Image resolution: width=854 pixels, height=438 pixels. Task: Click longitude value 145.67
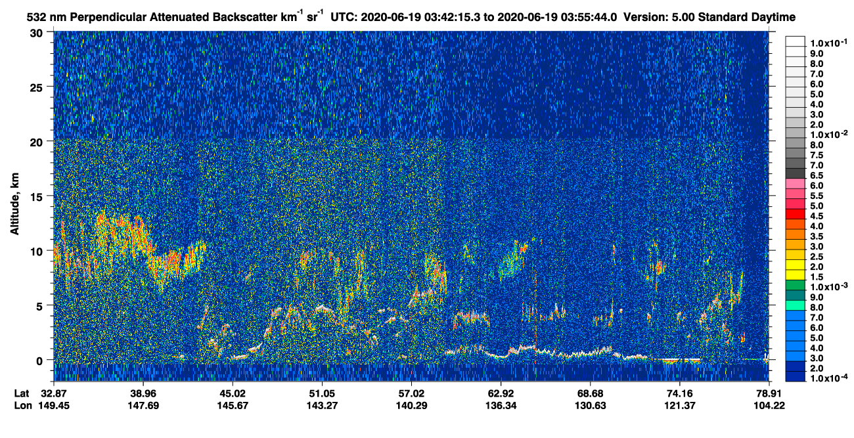coord(233,405)
